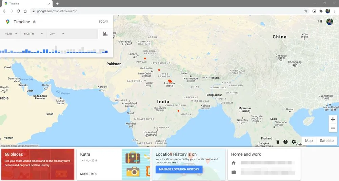
Task: Go forward with the browser forward arrow
Action: pos(12,11)
